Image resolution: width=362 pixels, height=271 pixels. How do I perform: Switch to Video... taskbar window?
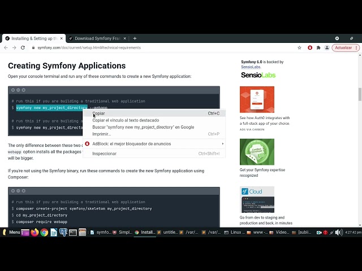pos(279,232)
